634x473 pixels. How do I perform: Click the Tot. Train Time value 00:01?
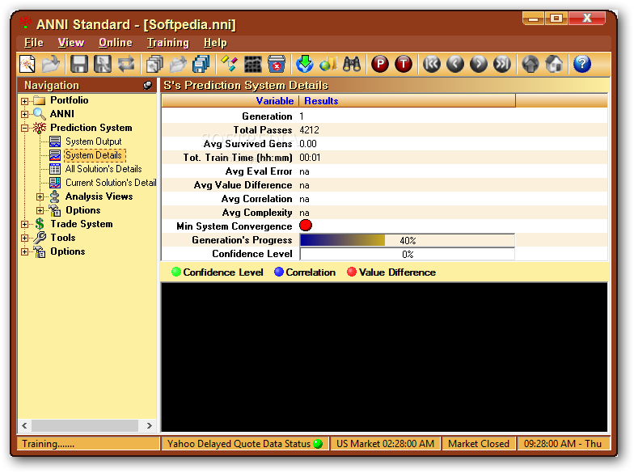click(x=310, y=158)
